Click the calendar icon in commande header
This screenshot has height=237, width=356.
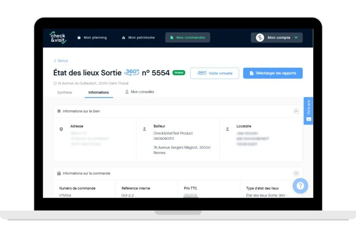(59, 173)
